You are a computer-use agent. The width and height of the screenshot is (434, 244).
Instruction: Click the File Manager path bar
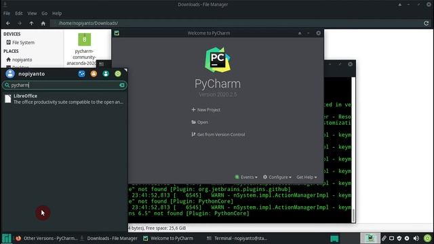(x=235, y=23)
